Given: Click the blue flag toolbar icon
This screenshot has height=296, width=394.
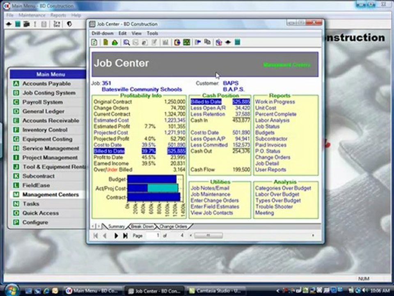Looking at the screenshot, I should point(198,42).
